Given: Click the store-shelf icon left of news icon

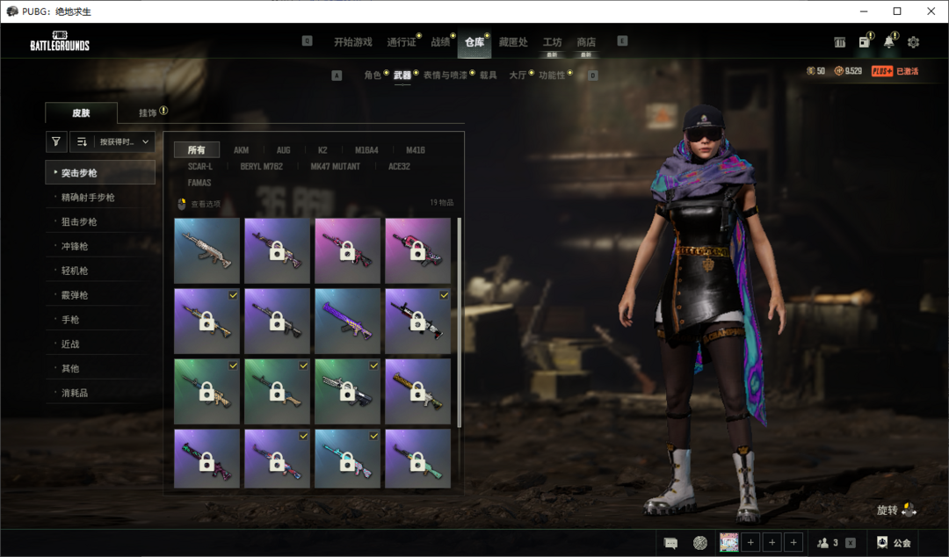Looking at the screenshot, I should [x=839, y=42].
